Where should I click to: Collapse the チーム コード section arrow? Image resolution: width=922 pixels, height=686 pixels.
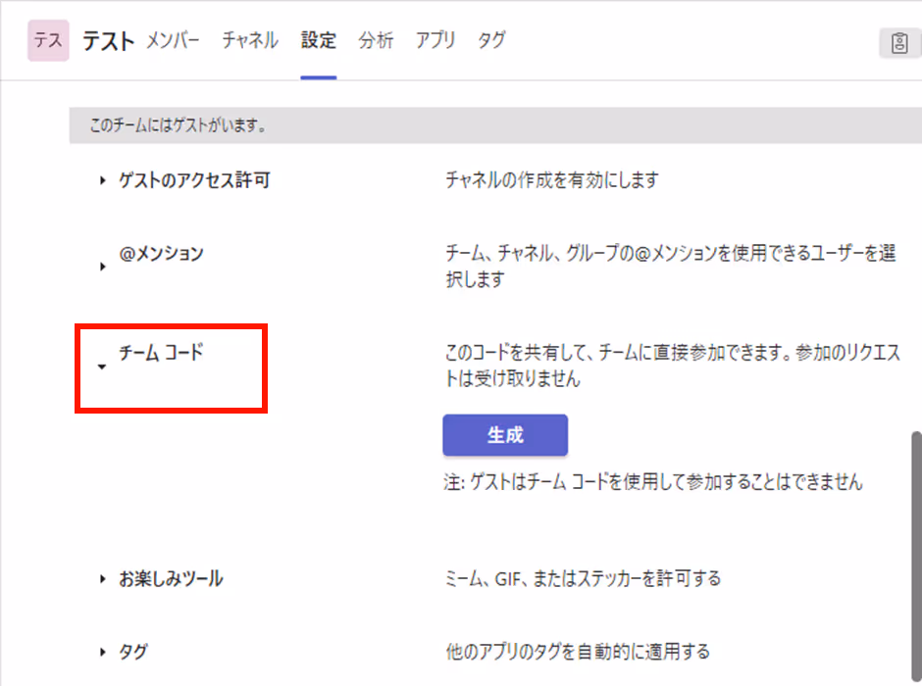pos(102,367)
